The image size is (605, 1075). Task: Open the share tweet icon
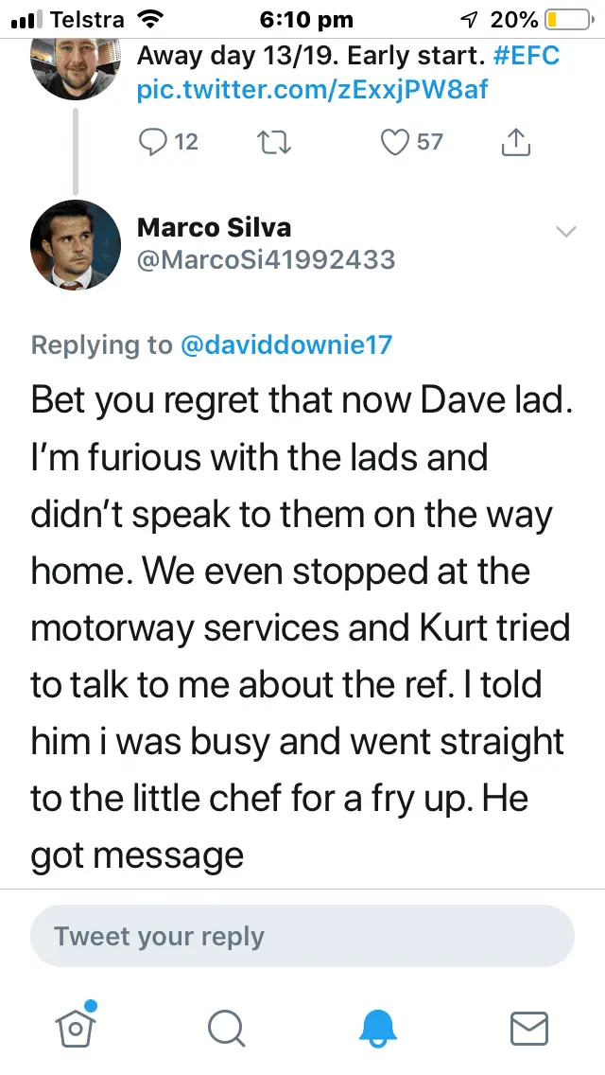pyautogui.click(x=513, y=142)
